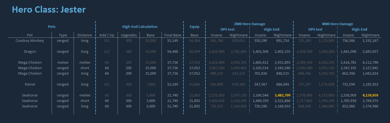Select the "Type" column header

(63, 35)
